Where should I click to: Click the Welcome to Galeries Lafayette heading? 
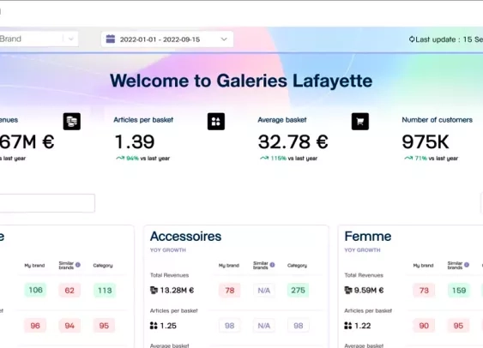tap(241, 81)
